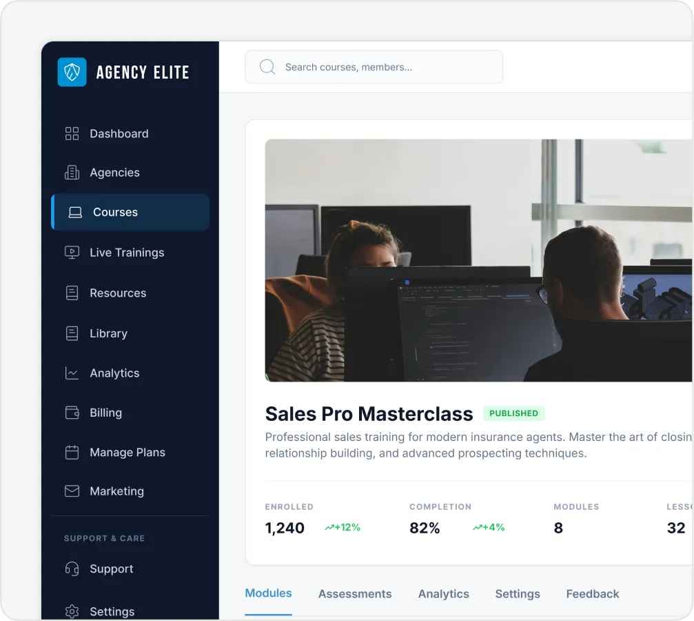Open the course Settings tab
Screen dimensions: 694x621
tap(518, 594)
